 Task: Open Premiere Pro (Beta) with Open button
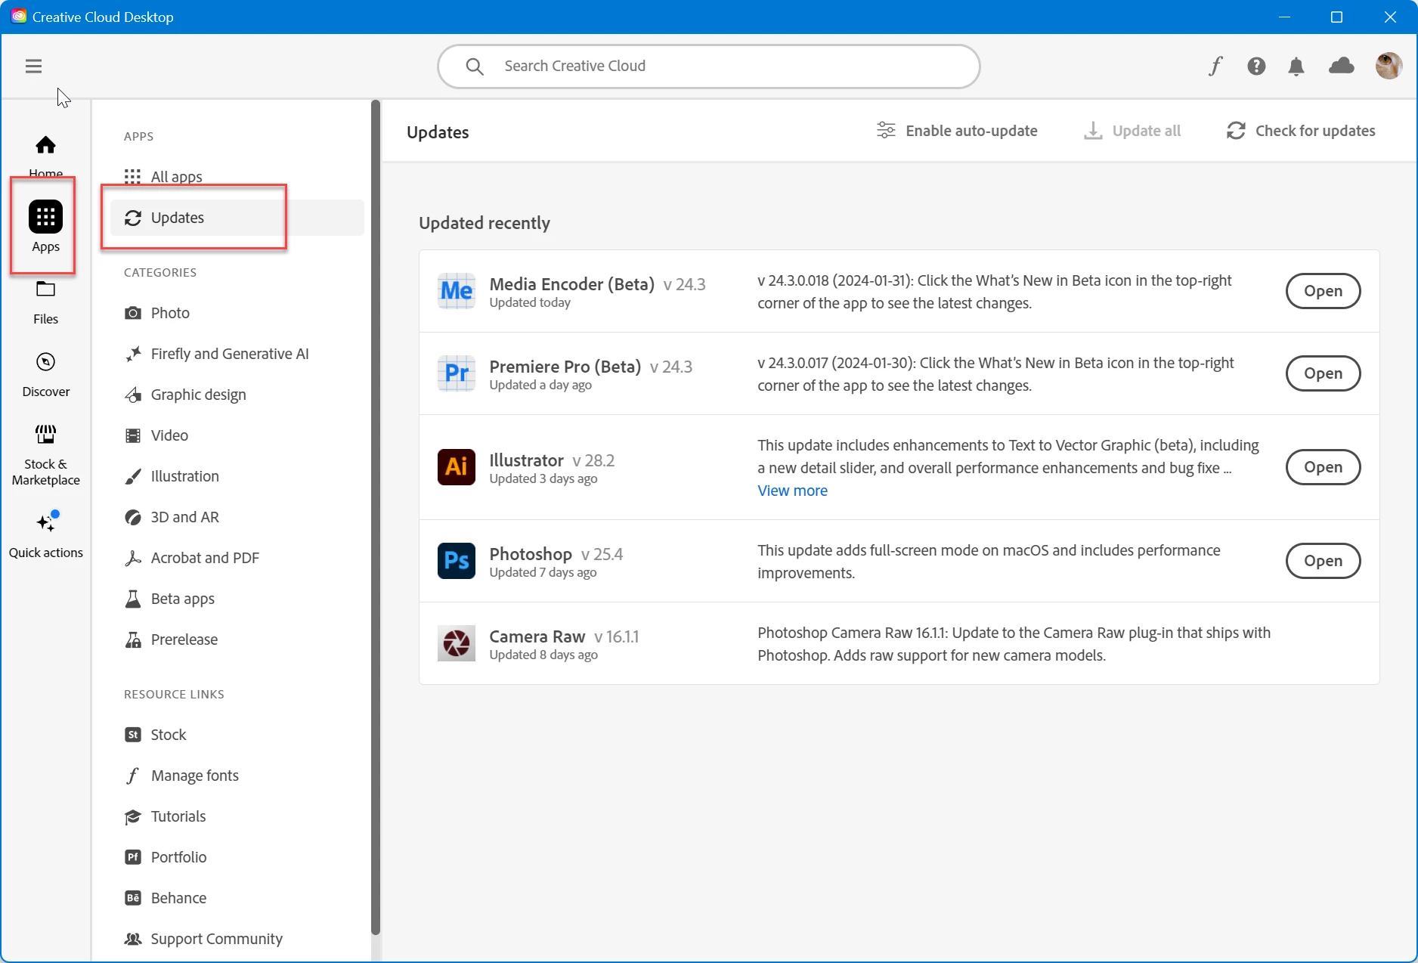click(1323, 373)
